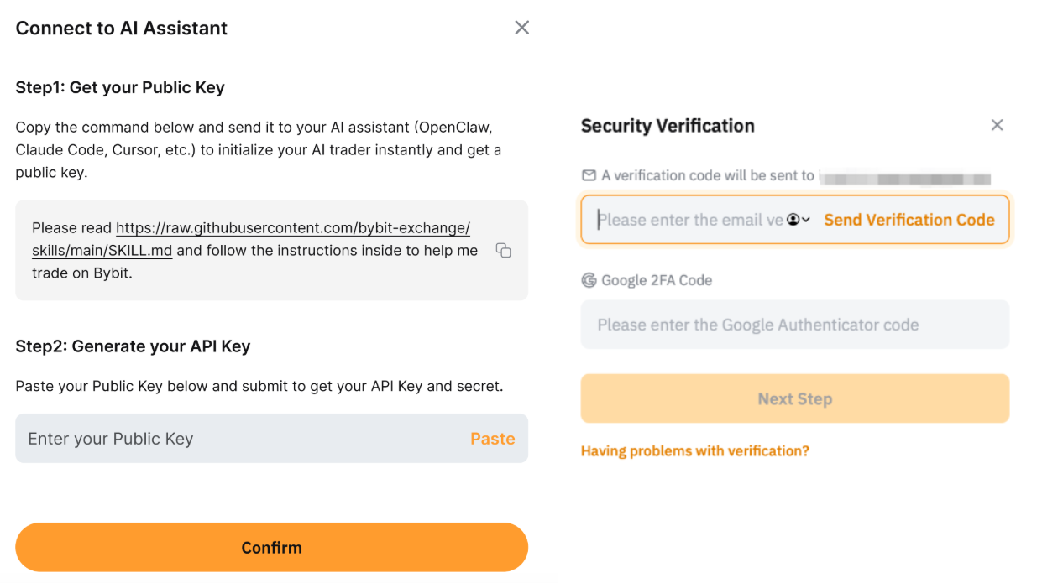This screenshot has width=1037, height=583.
Task: Click the Step1: Get your Public Key heading
Action: click(x=120, y=88)
